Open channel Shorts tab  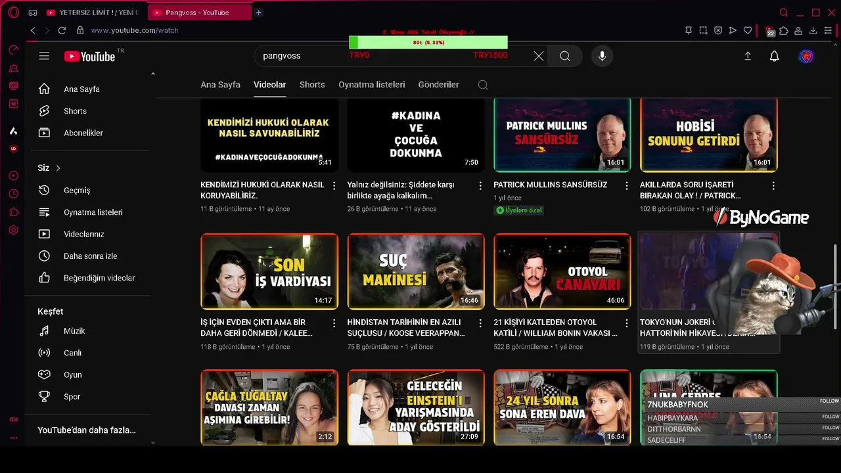pyautogui.click(x=312, y=85)
